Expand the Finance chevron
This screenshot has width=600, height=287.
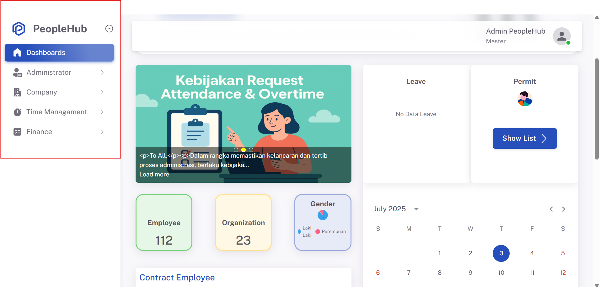102,132
